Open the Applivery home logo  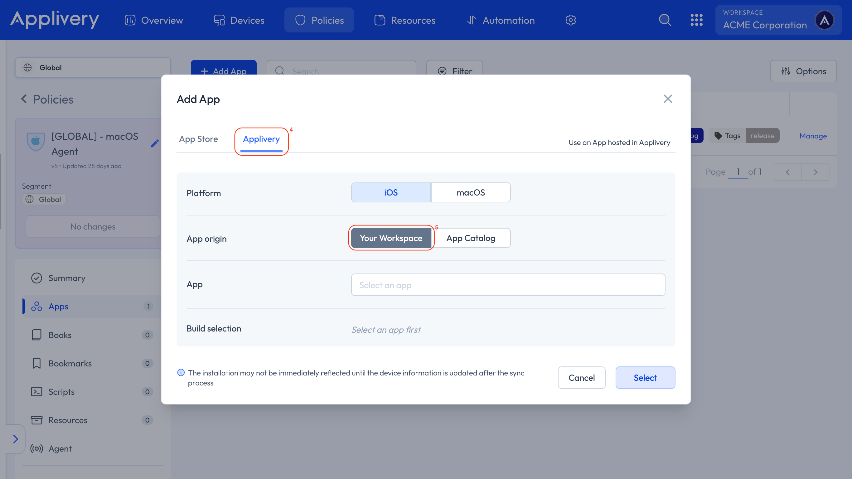click(55, 20)
